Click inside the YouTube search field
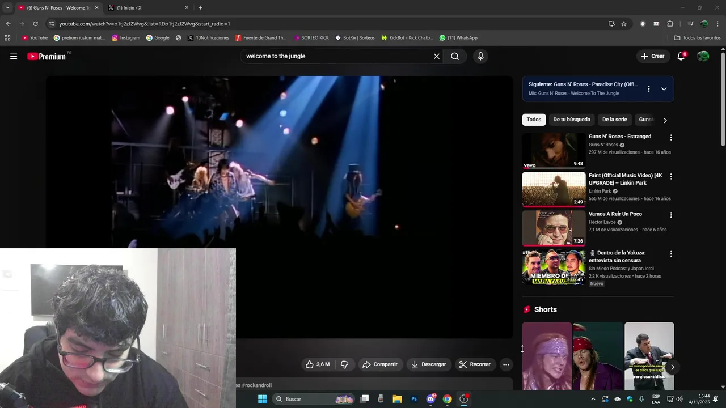 pos(337,56)
